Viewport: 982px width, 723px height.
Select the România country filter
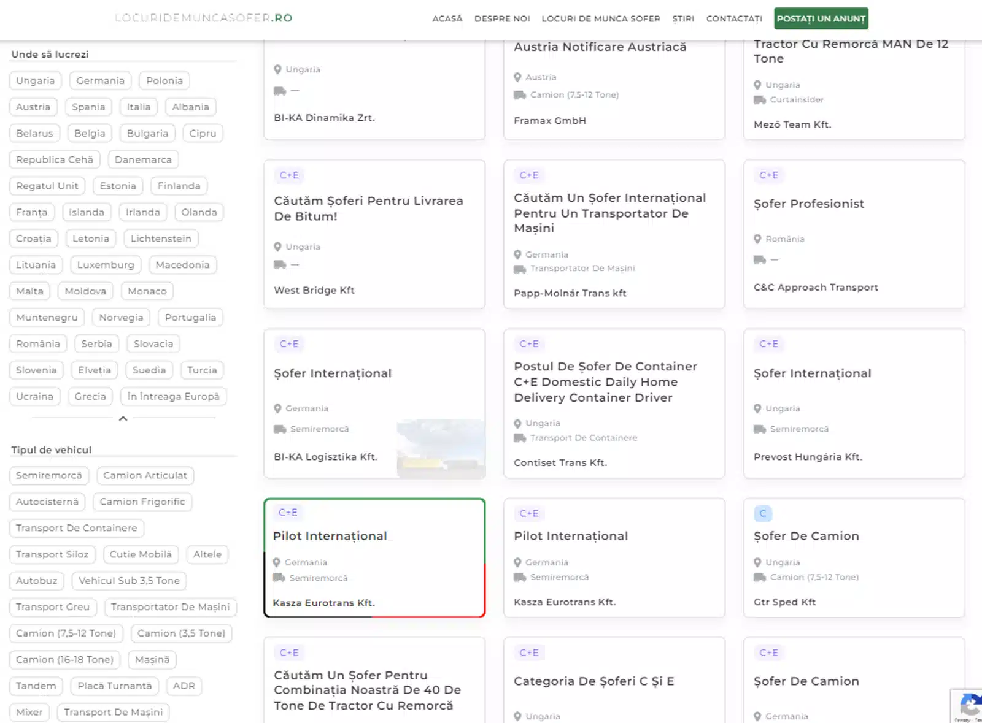click(38, 344)
